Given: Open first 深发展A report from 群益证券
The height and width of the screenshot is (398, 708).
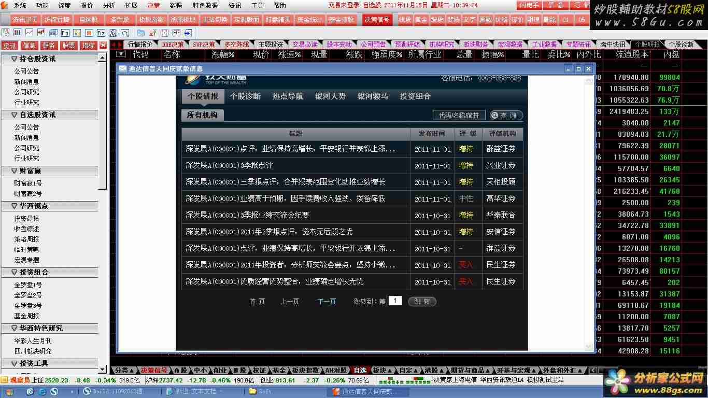Looking at the screenshot, I should pyautogui.click(x=290, y=149).
